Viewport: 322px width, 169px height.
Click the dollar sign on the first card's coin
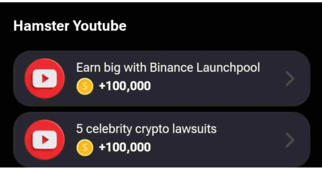click(x=85, y=86)
